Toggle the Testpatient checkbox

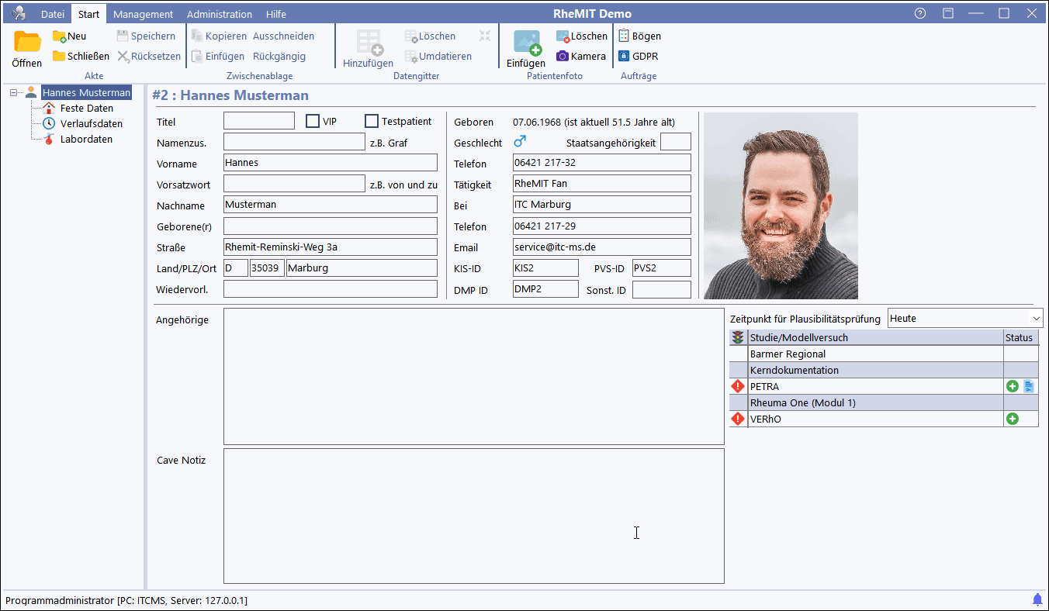(x=372, y=121)
